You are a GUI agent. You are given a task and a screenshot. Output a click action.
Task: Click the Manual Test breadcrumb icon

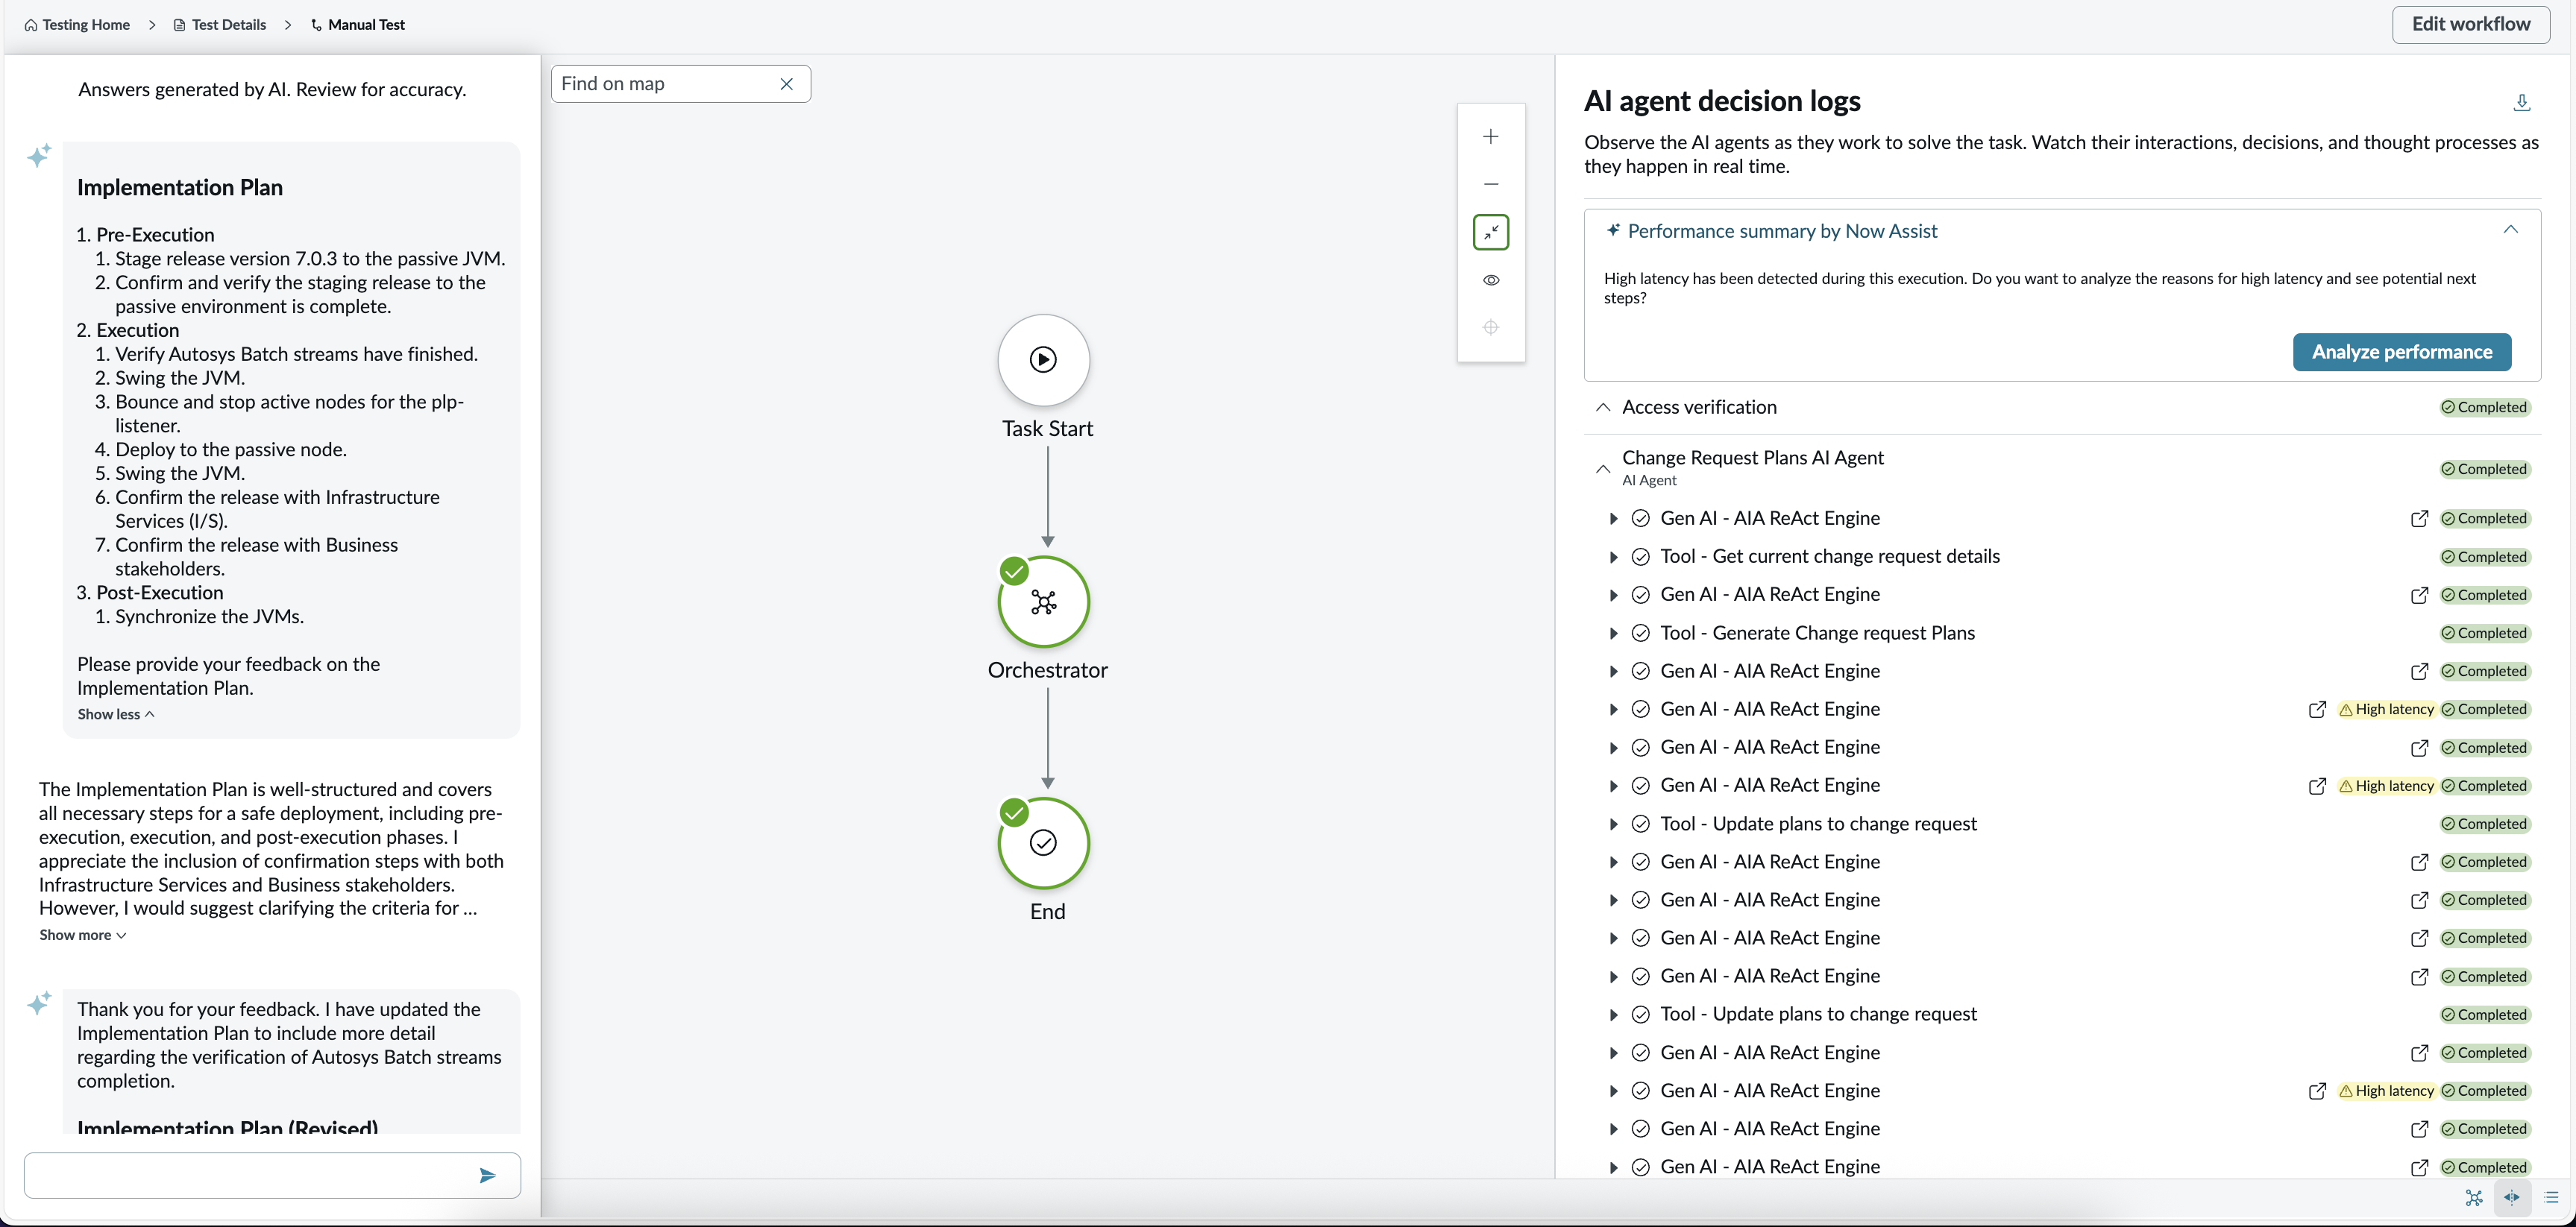316,25
